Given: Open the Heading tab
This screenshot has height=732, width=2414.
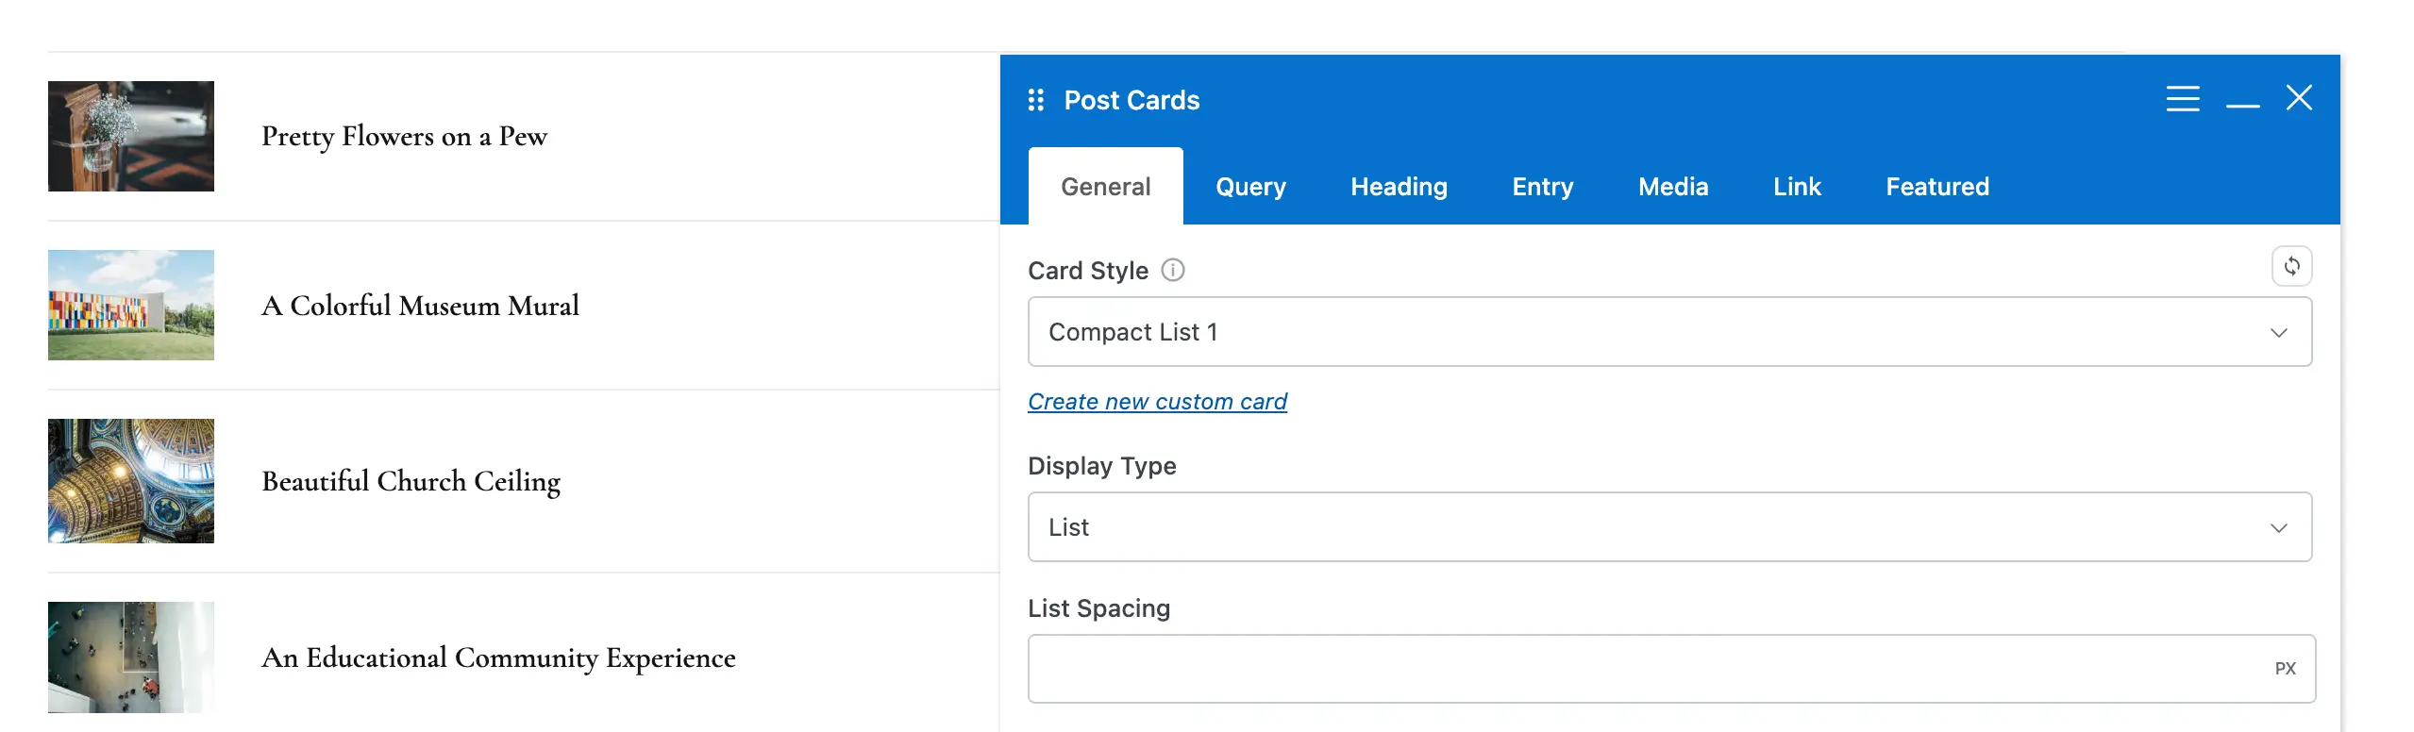Looking at the screenshot, I should [1399, 187].
